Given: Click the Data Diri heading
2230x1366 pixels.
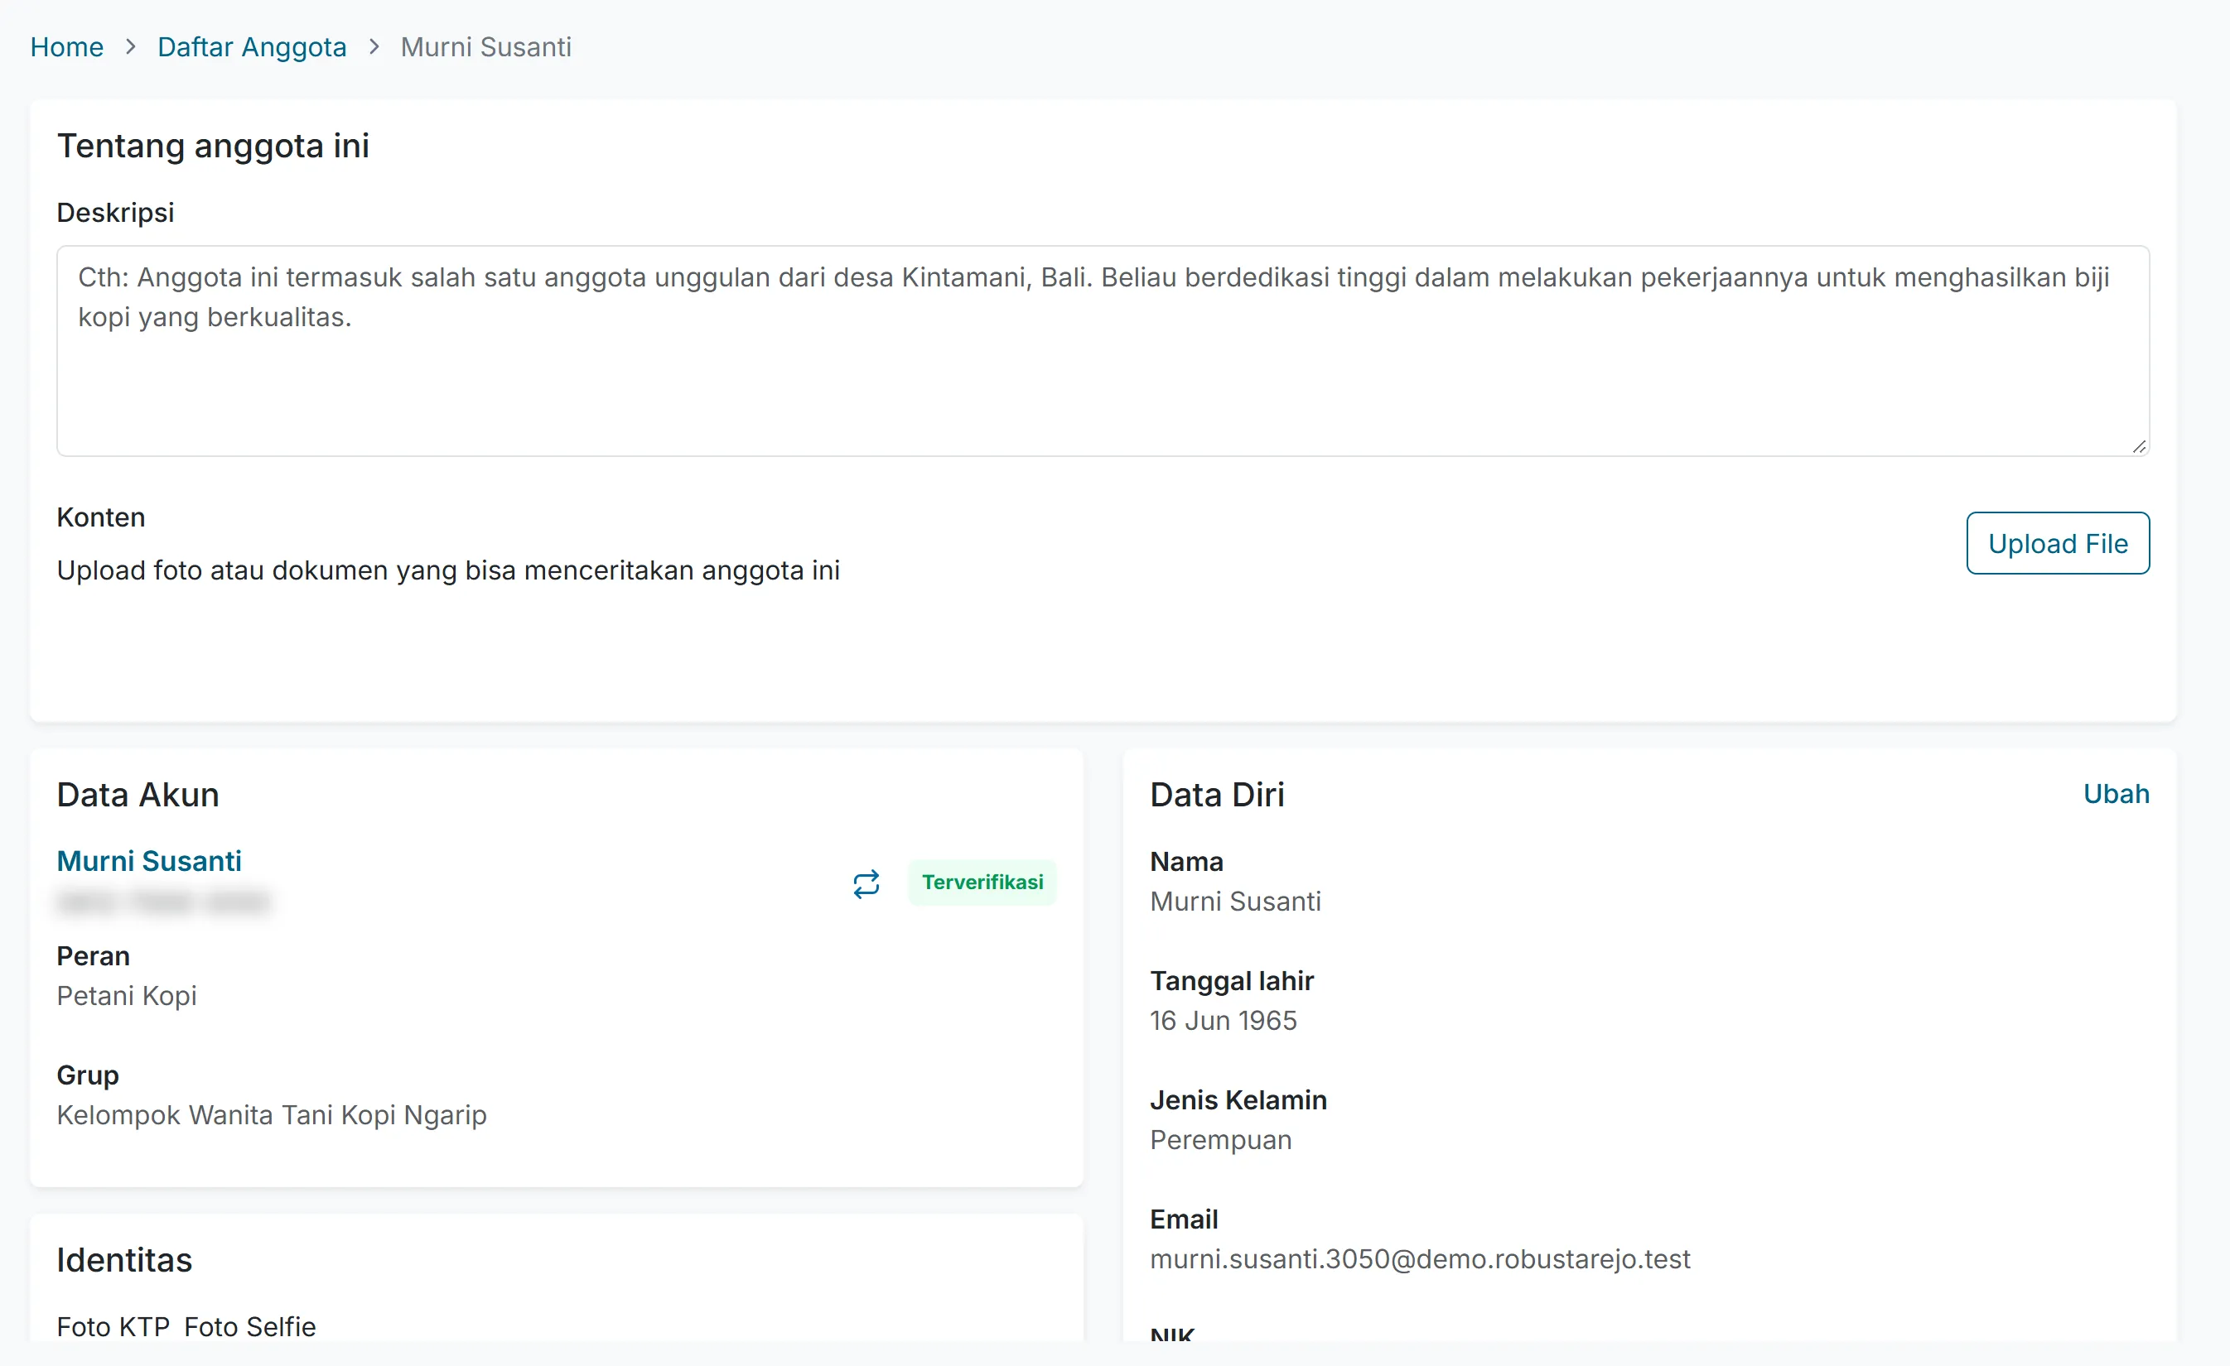Looking at the screenshot, I should tap(1216, 794).
